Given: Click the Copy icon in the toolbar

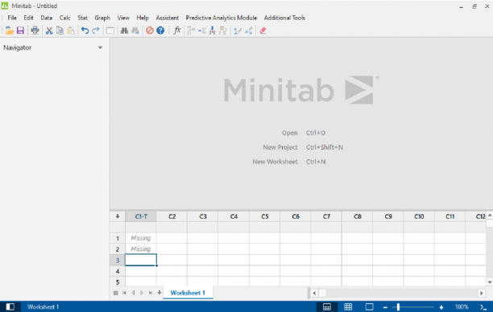Looking at the screenshot, I should coord(60,31).
